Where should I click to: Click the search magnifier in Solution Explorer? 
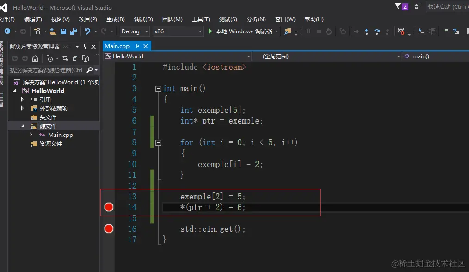click(89, 70)
